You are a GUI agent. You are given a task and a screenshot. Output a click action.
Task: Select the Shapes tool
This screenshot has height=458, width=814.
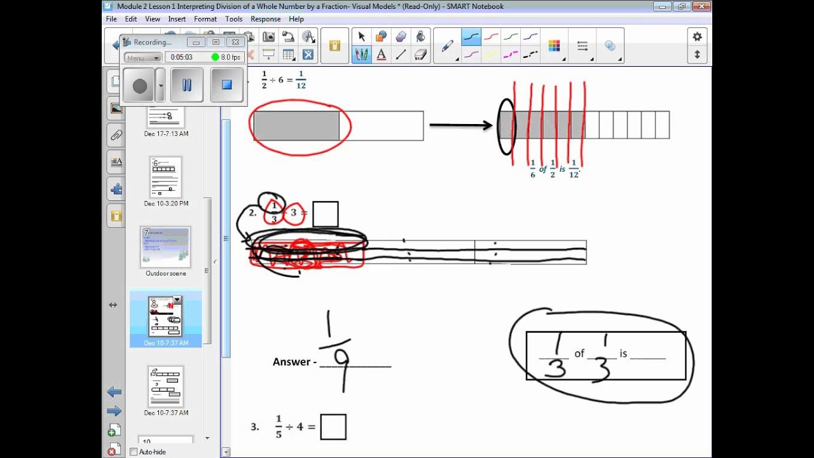click(381, 37)
